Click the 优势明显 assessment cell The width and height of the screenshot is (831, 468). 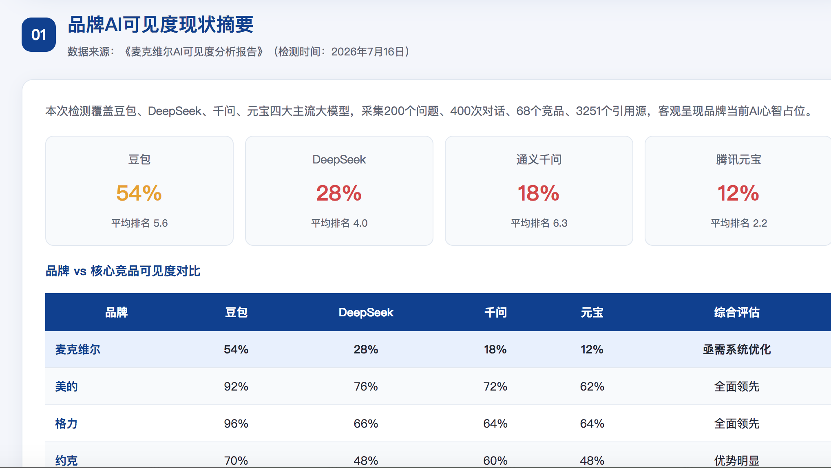[x=737, y=461]
